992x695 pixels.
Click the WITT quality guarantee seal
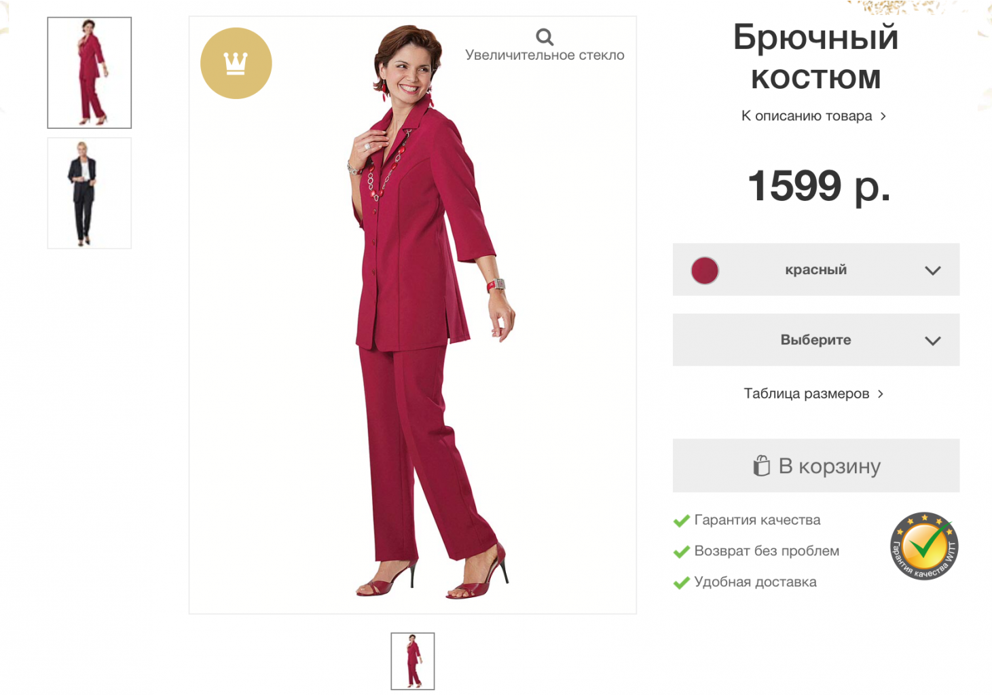924,546
